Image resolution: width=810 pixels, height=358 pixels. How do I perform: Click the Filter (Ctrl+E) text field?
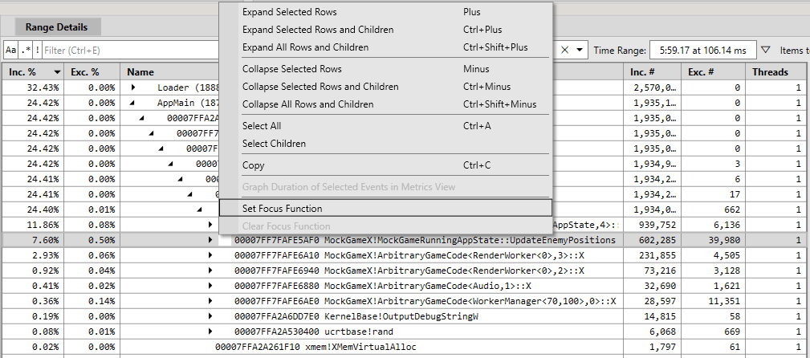pos(131,50)
